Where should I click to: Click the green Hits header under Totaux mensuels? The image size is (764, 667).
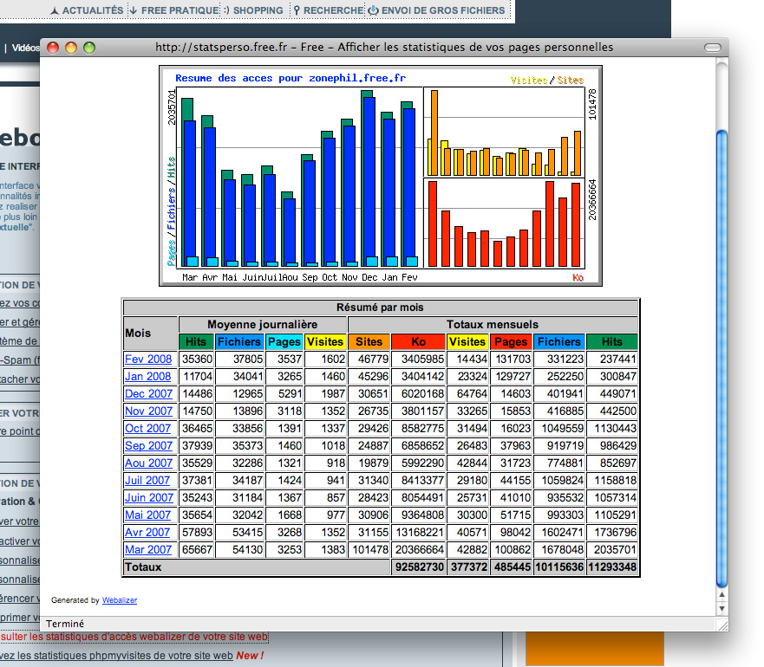[612, 342]
